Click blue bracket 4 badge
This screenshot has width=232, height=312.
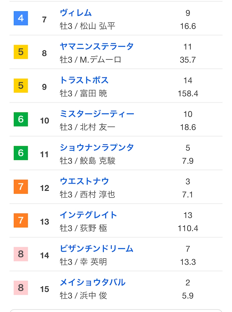(x=21, y=18)
